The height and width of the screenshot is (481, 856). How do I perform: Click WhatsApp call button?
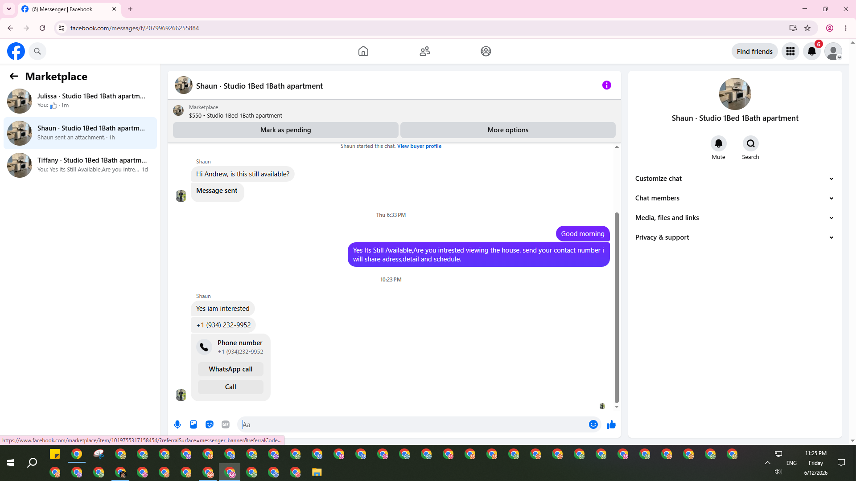[x=230, y=369]
